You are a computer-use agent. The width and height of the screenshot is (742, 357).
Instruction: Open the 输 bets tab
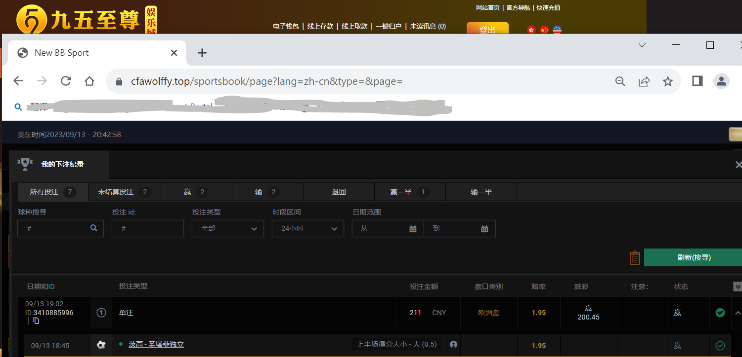click(x=267, y=192)
